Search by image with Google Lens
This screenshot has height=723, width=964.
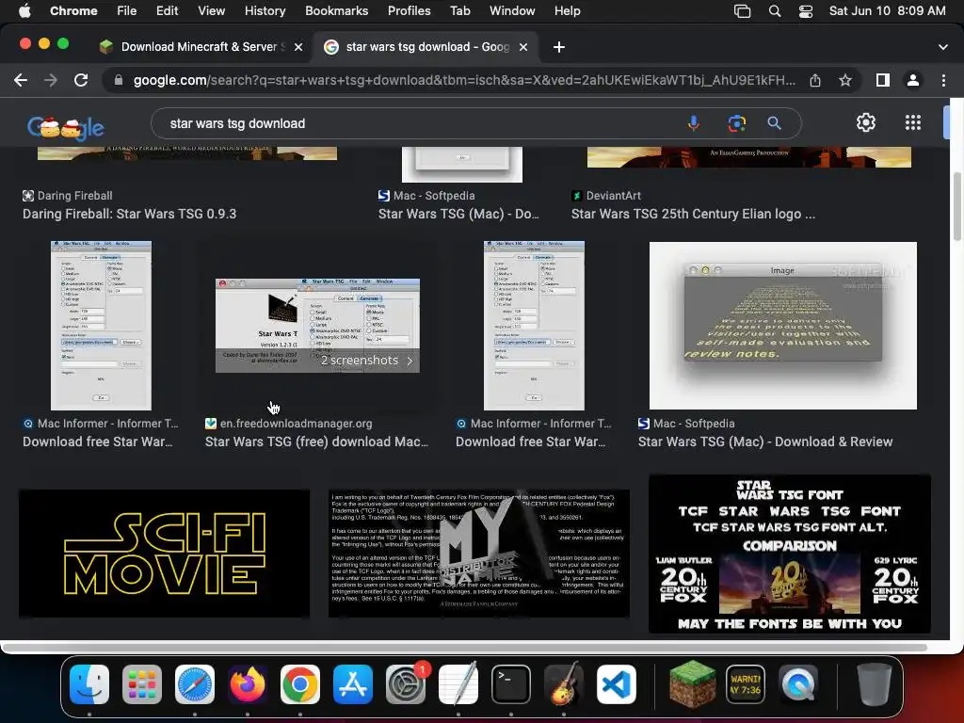pyautogui.click(x=736, y=123)
